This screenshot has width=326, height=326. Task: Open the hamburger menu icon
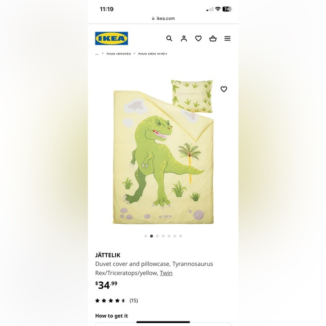click(x=228, y=38)
